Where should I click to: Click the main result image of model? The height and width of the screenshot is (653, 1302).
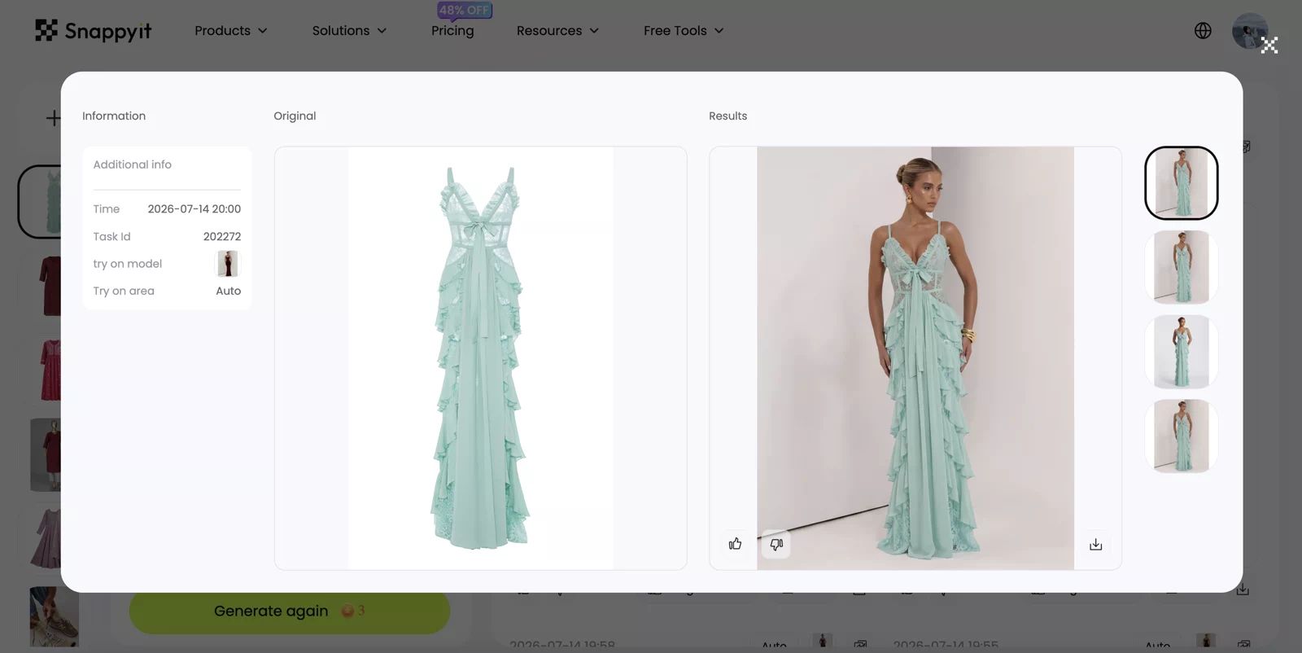coord(915,358)
